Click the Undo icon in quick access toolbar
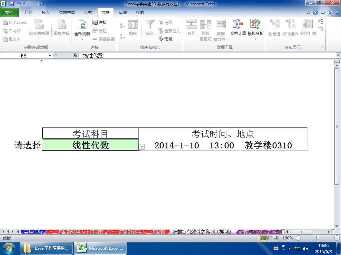The image size is (341, 255). [19, 4]
